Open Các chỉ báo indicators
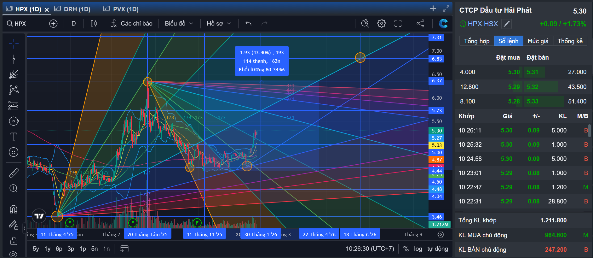The image size is (593, 258). coord(132,24)
